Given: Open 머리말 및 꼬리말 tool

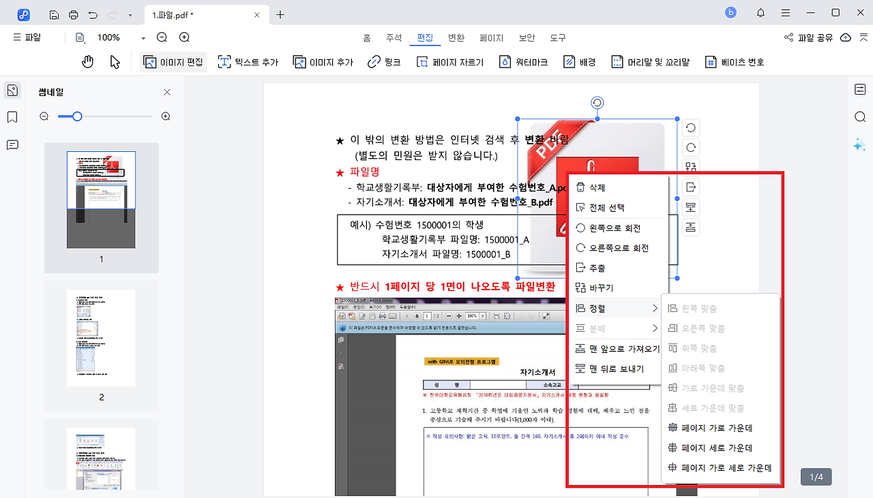Looking at the screenshot, I should pyautogui.click(x=651, y=62).
